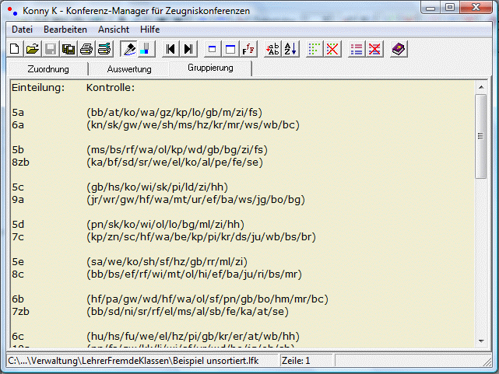This screenshot has width=499, height=374.
Task: Open the Hilfe menu
Action: coord(150,29)
